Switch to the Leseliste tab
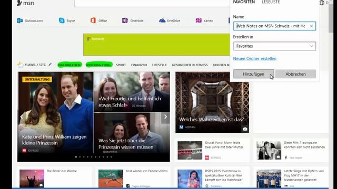Screen dimensions: 337x189 click(x=271, y=2)
